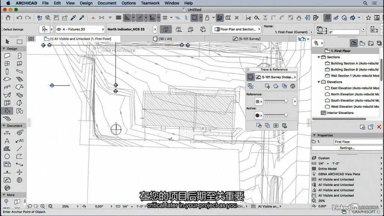Select the Fill tool
Viewport: 384px width, 216px height.
pyautogui.click(x=7, y=148)
